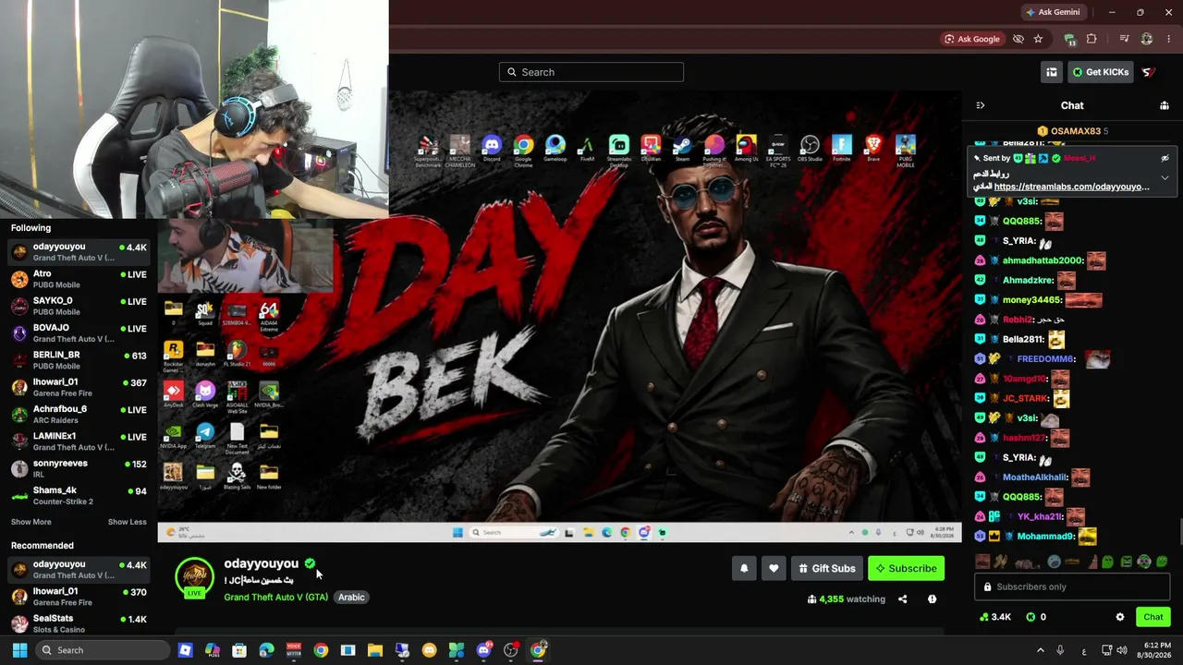Open OBS Studio from the taskbar

click(511, 650)
